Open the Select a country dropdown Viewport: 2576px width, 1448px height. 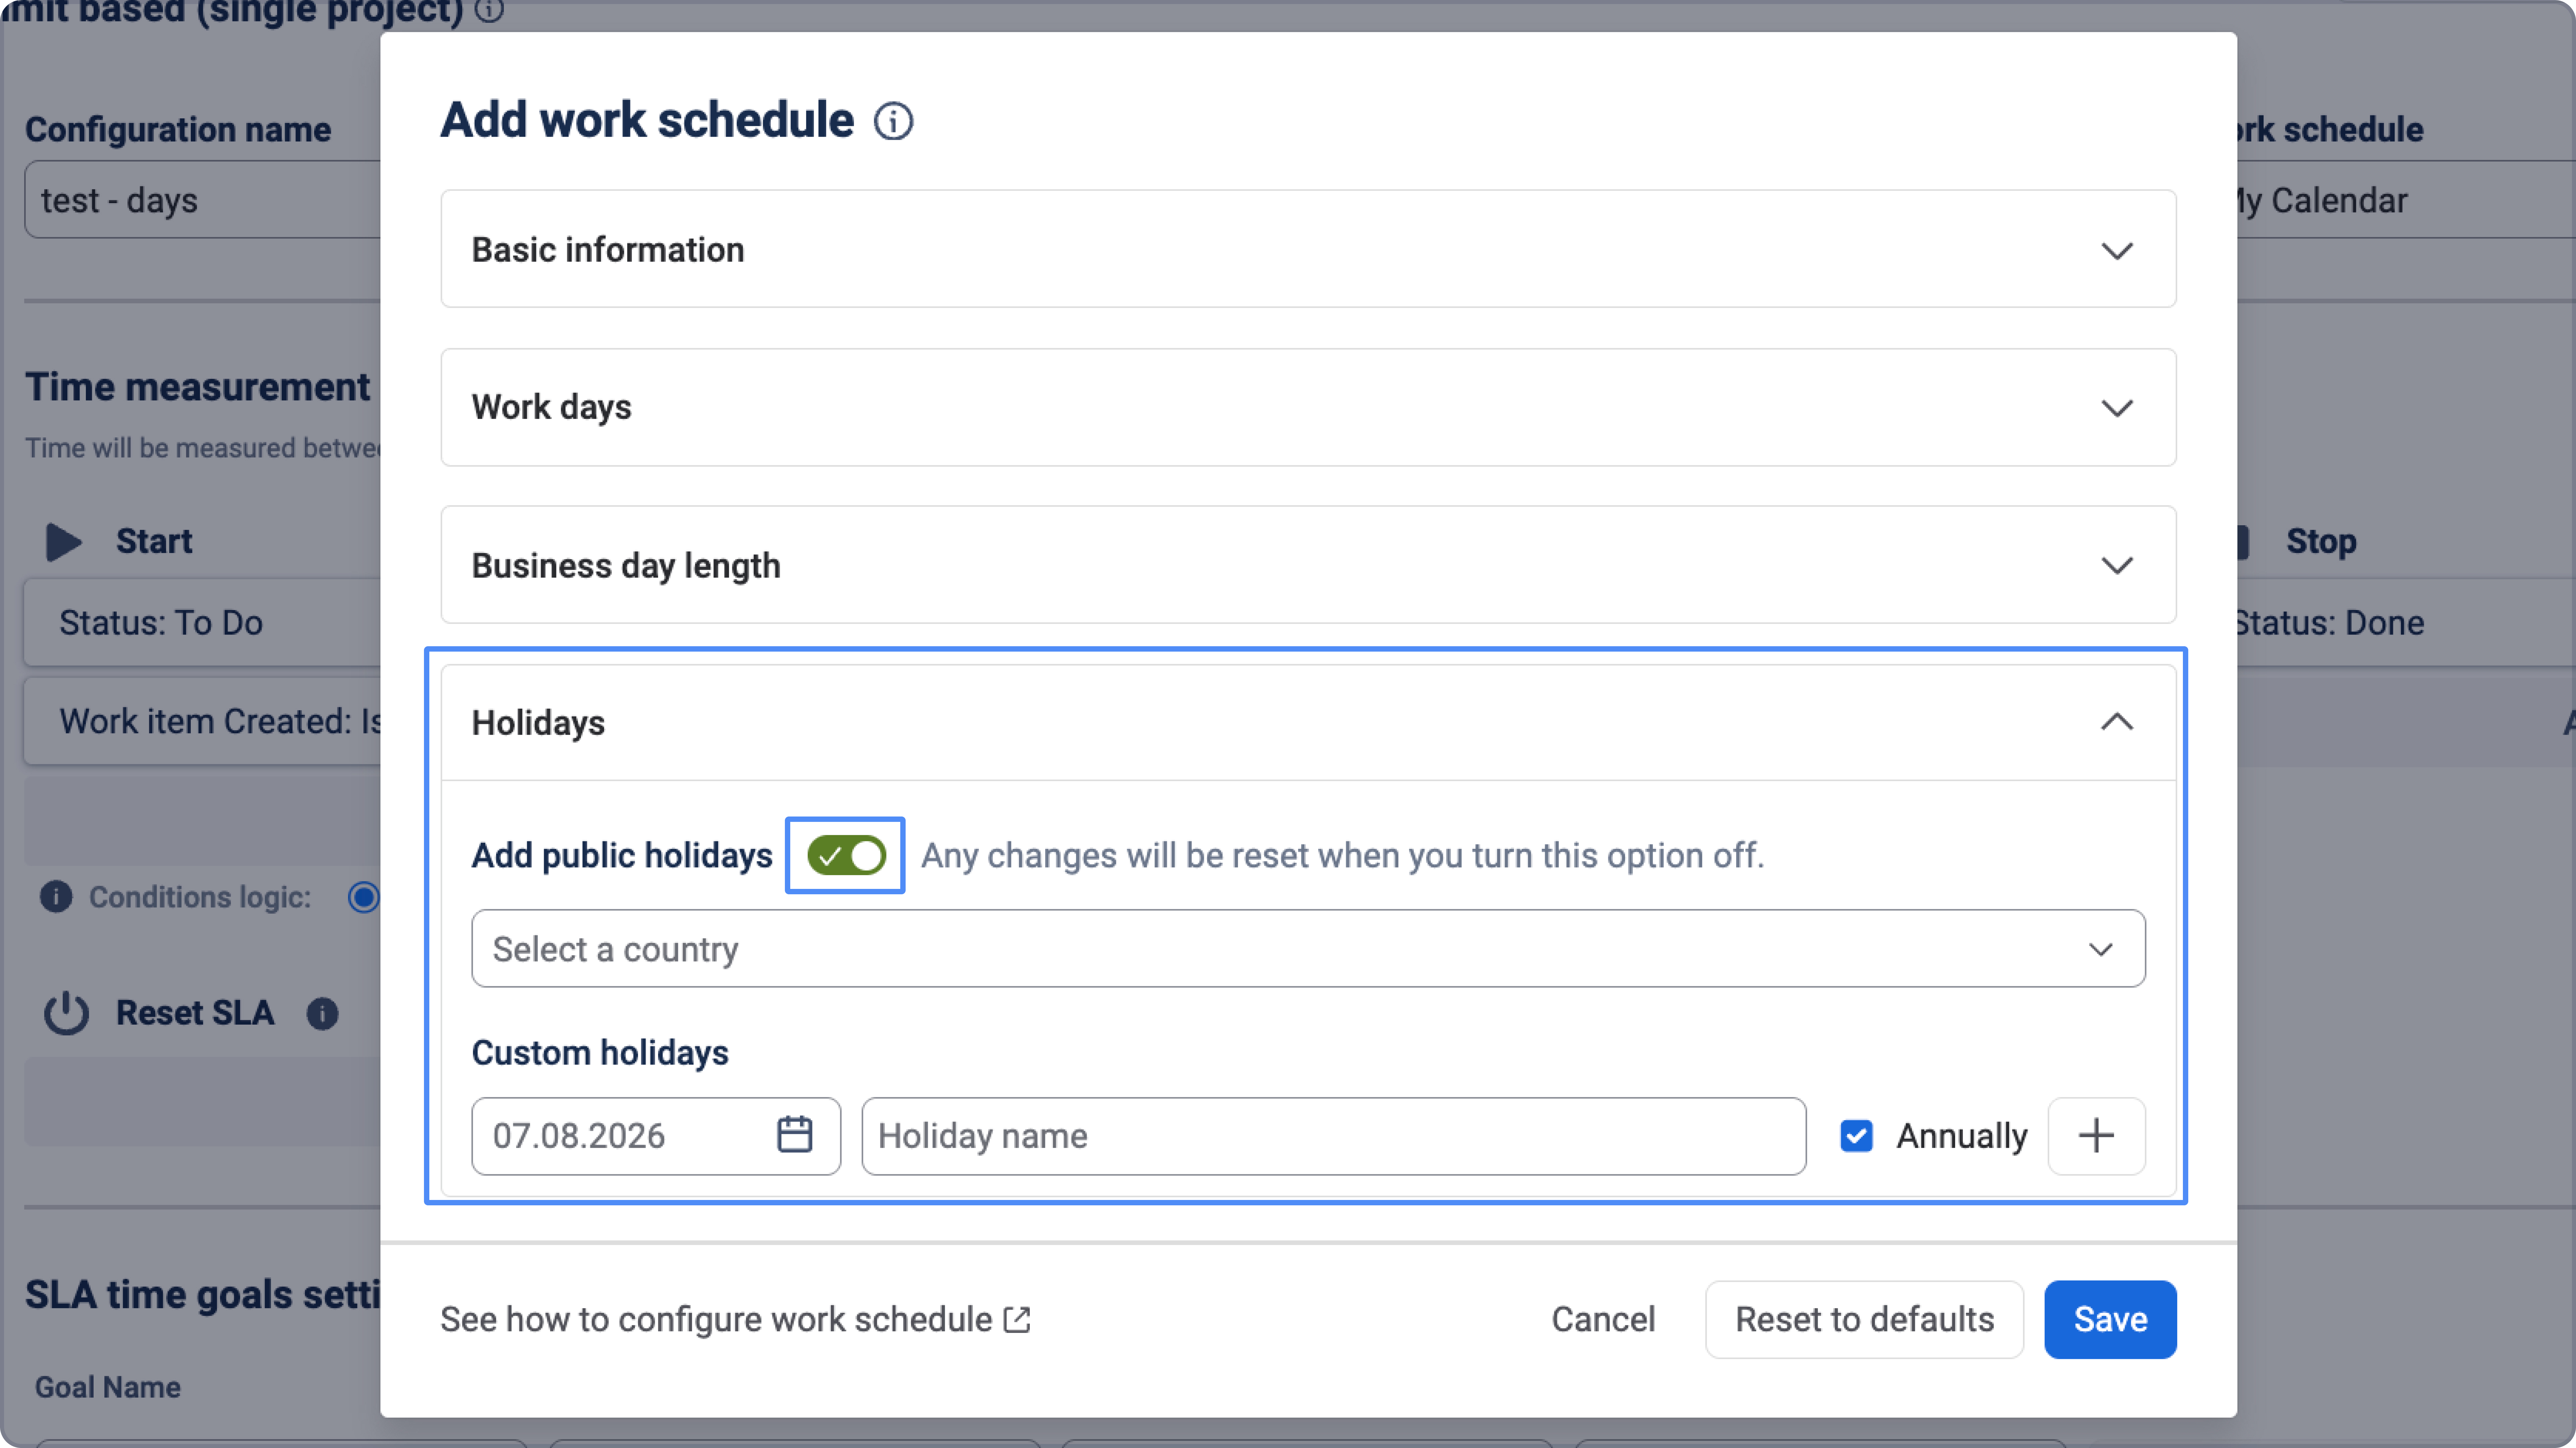pyautogui.click(x=1308, y=948)
